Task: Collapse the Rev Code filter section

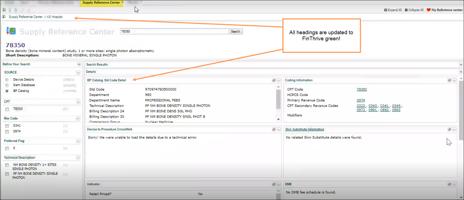Action: tap(78, 119)
